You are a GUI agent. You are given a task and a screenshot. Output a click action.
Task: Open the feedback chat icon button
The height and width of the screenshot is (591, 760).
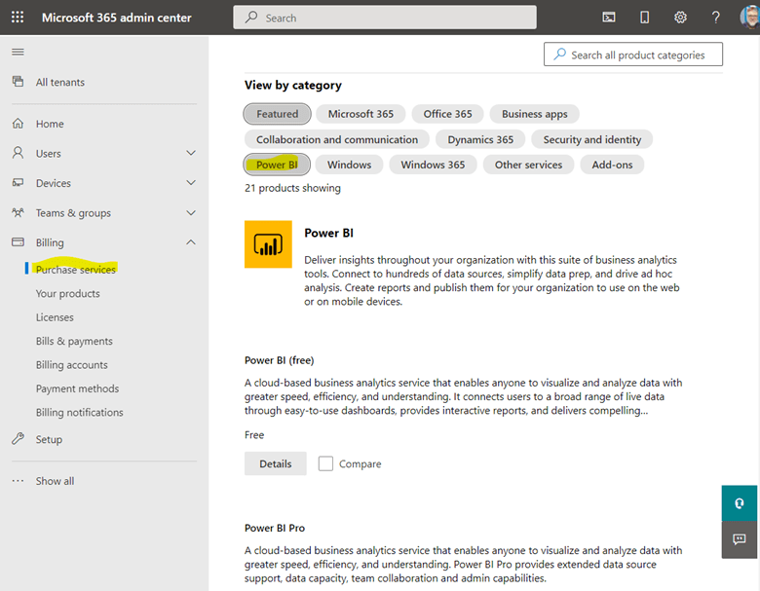coord(740,539)
